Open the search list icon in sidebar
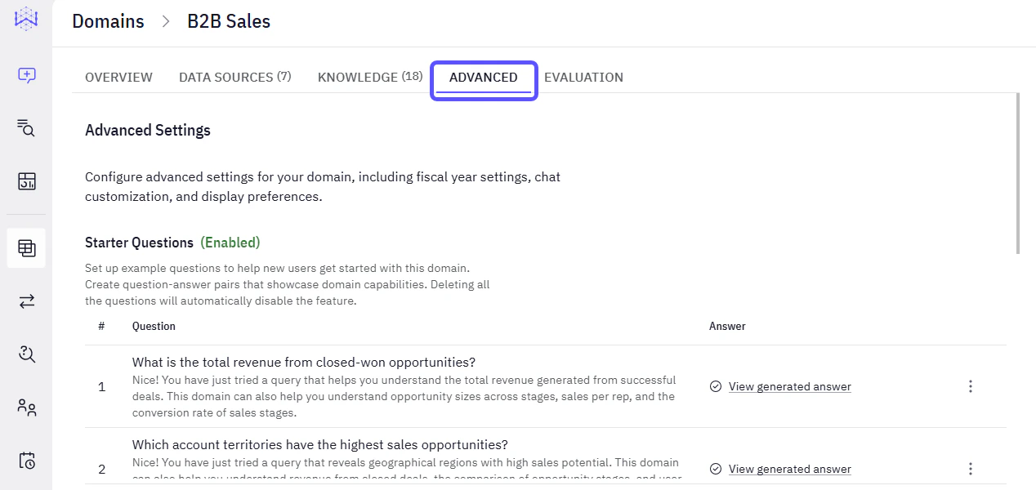This screenshot has width=1036, height=490. point(26,127)
